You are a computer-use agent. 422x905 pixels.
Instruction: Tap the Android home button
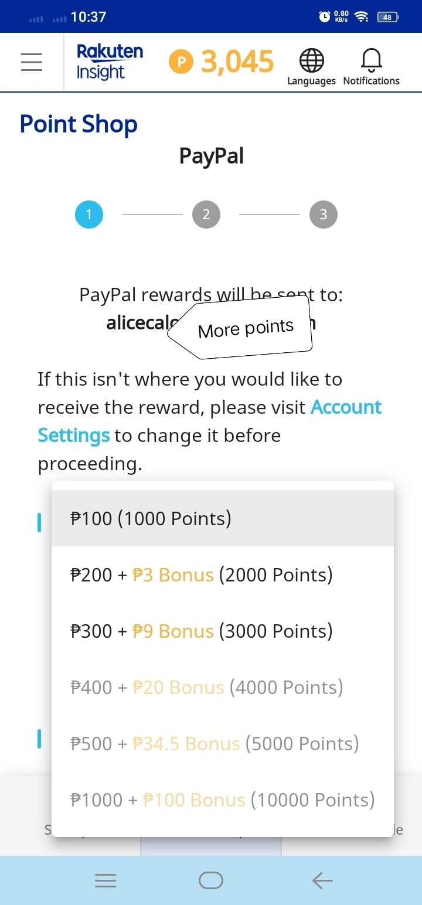[x=211, y=880]
